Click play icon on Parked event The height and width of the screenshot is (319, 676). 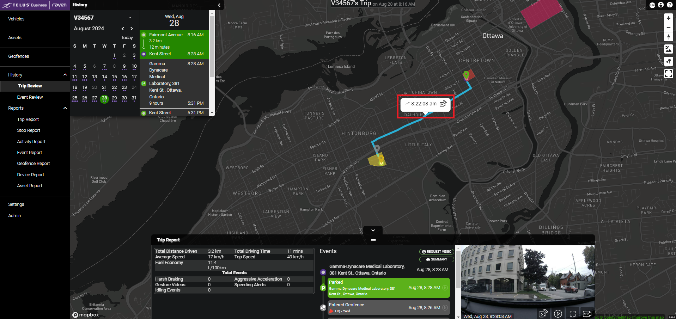click(445, 288)
